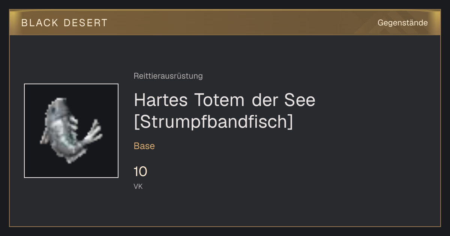Click the [Strumpfbandfisch] text in the title
The width and height of the screenshot is (450, 236).
click(213, 122)
